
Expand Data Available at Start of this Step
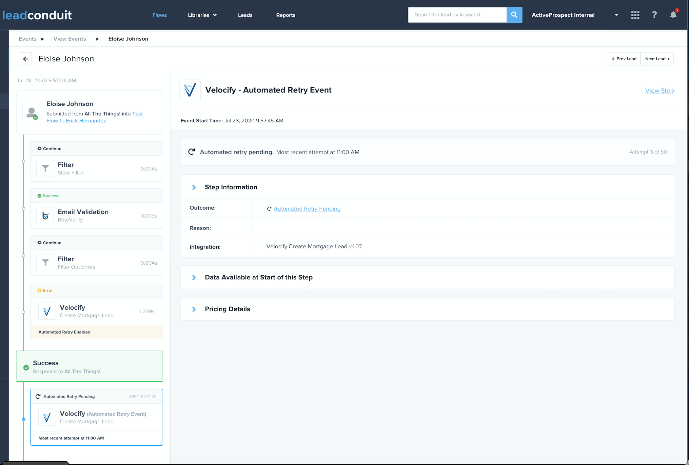194,277
